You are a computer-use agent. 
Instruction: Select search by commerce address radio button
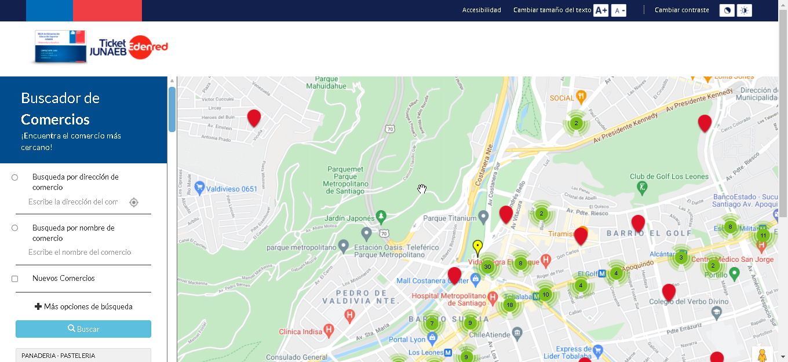[x=15, y=177]
